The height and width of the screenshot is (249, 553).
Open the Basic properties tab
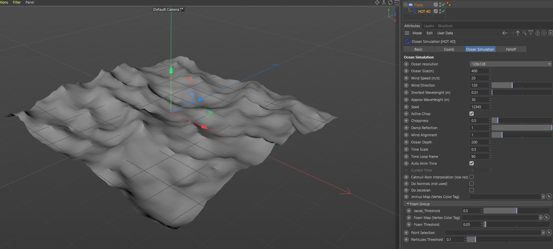pyautogui.click(x=418, y=49)
